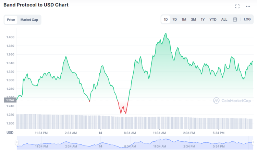
Task: Click the chart peak near 1.400
Action: click(166, 34)
